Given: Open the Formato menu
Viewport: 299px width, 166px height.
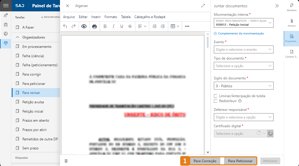Looking at the screenshot, I should click(x=111, y=17).
